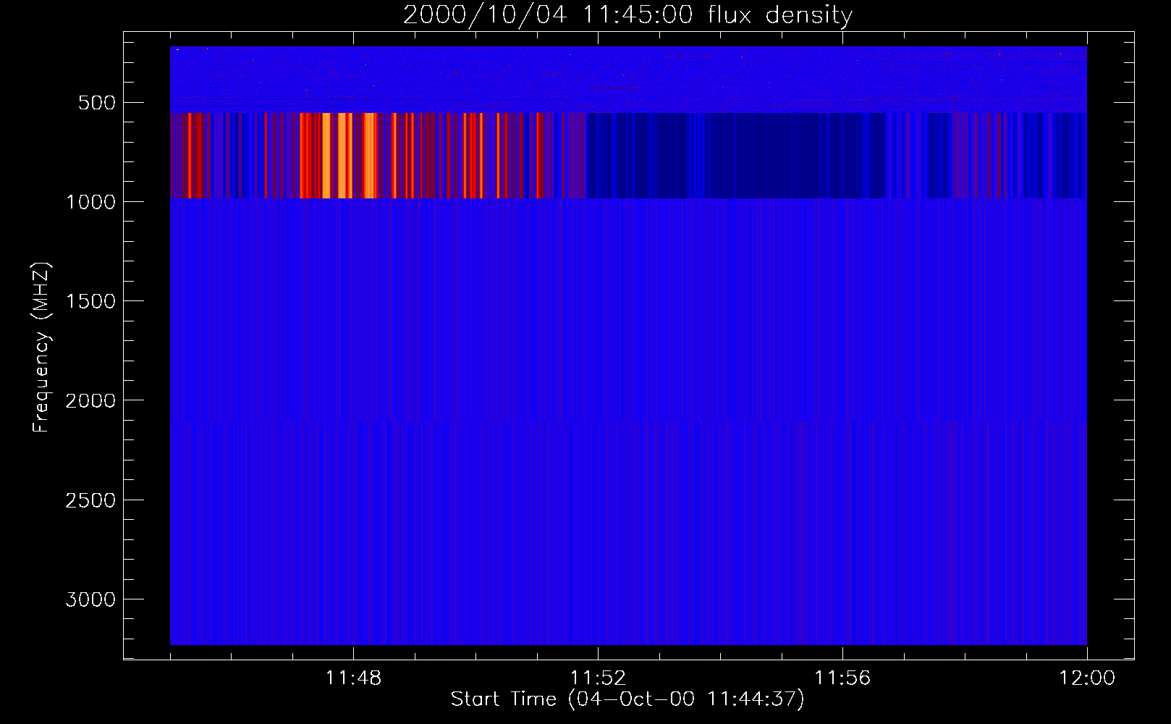
Task: Select the 12:00 time tick label
Action: 1087,678
